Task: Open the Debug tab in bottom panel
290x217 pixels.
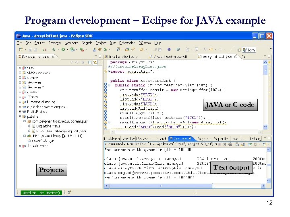Action: tap(255, 139)
